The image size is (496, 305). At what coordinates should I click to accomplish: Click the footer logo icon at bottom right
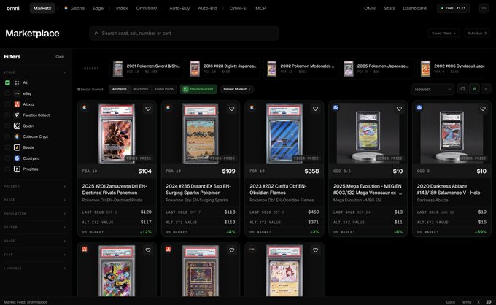tap(489, 302)
